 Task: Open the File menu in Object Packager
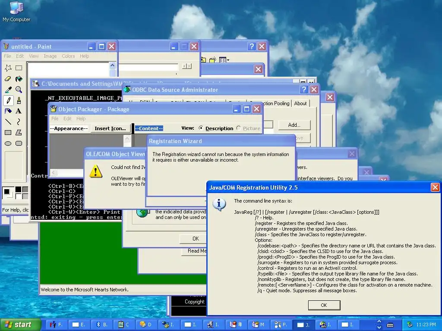pos(55,119)
